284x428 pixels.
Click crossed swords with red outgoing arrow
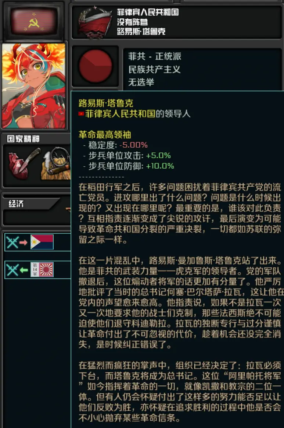tap(17, 242)
